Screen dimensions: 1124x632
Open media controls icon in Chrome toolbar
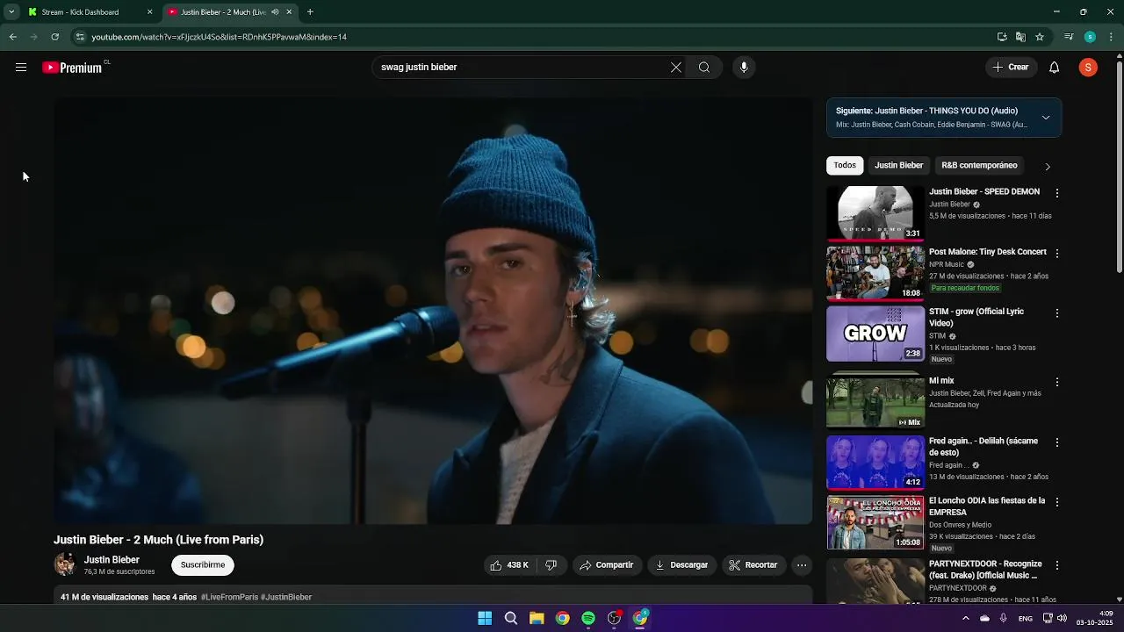[1069, 37]
